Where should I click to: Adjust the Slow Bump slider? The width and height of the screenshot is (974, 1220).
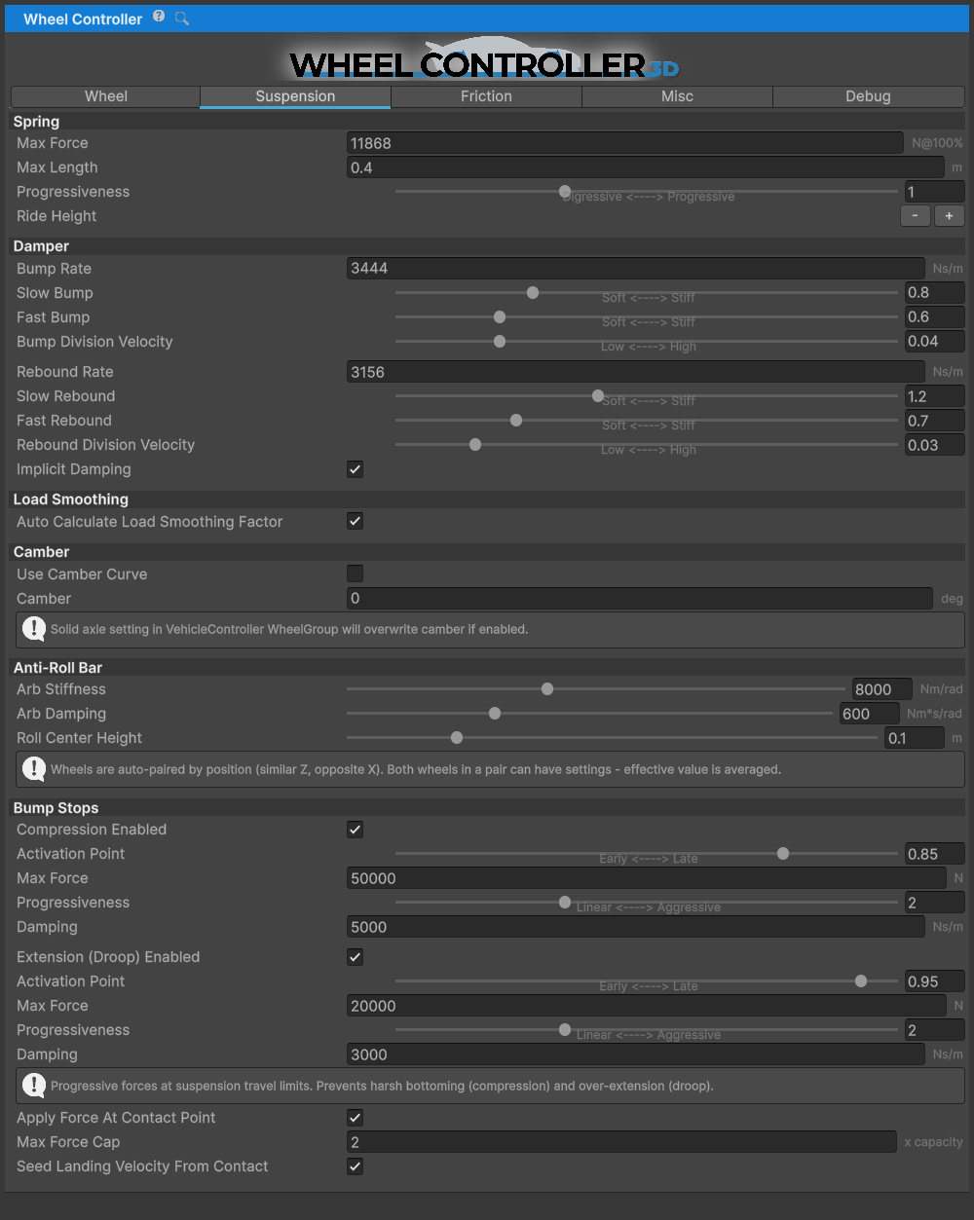(x=647, y=292)
